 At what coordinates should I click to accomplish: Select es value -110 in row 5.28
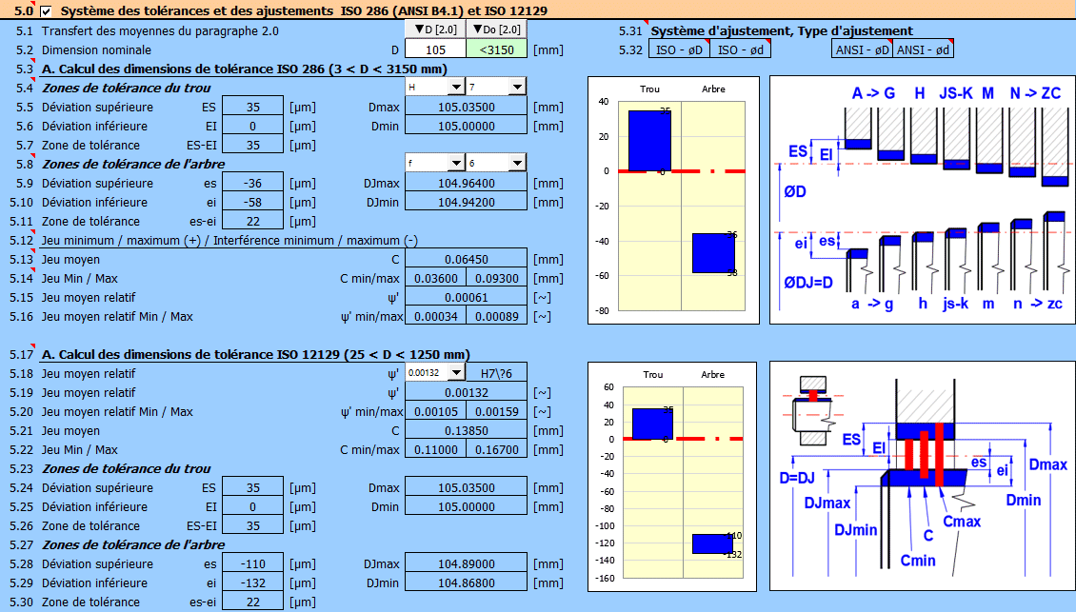coord(252,563)
